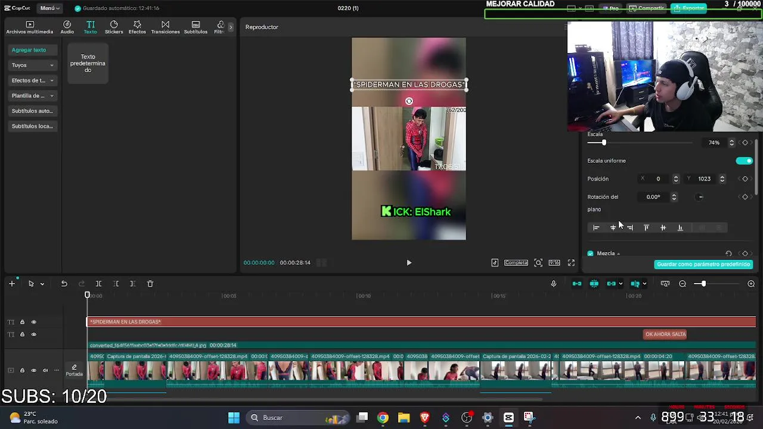Adjust the Escala slider
Viewport: 763px width, 429px height.
tap(604, 142)
